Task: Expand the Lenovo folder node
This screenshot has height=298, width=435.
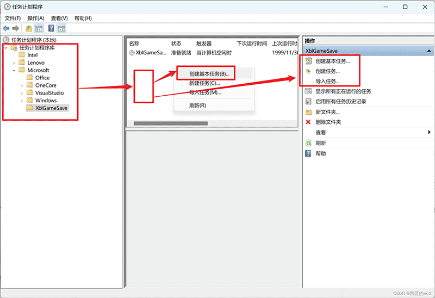Action: pyautogui.click(x=14, y=63)
